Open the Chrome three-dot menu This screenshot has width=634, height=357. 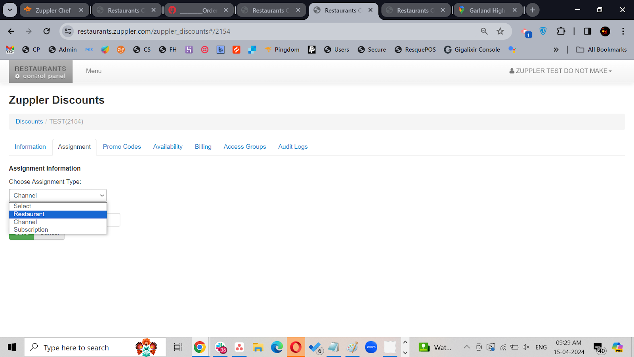pyautogui.click(x=623, y=31)
